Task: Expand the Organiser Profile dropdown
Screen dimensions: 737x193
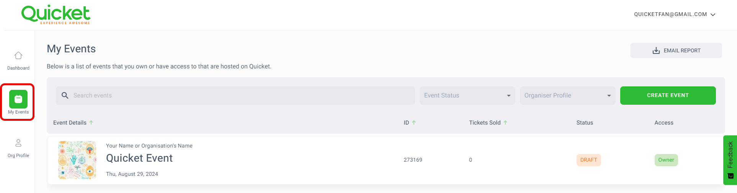Action: pyautogui.click(x=567, y=96)
